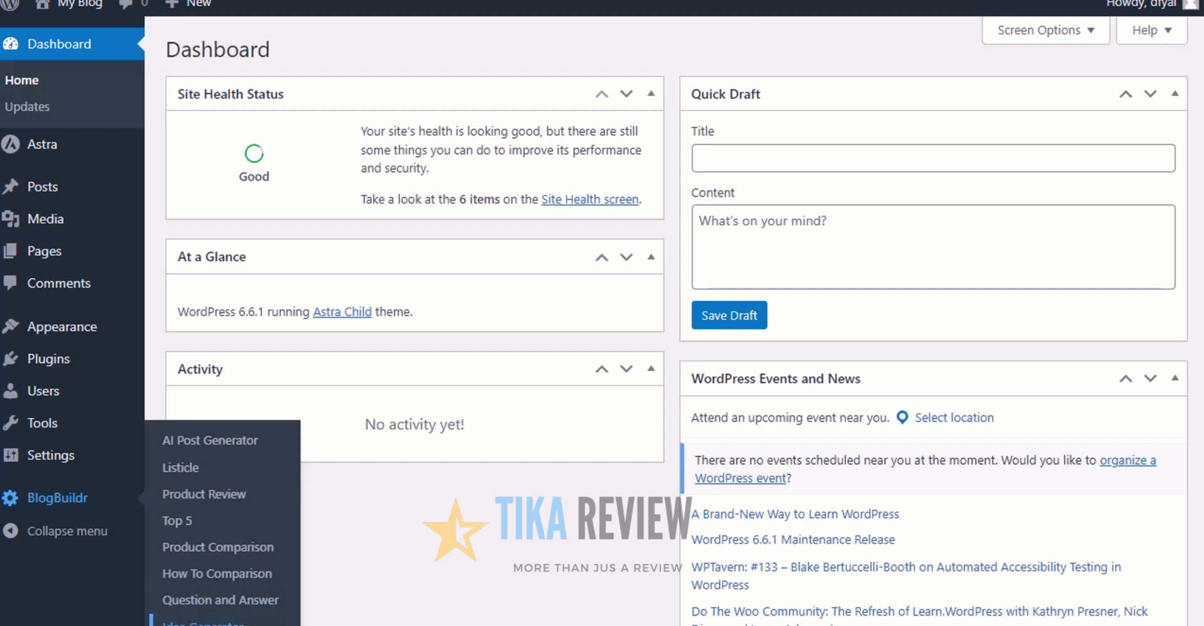
Task: Collapse the Site Health Status panel
Action: (x=651, y=93)
